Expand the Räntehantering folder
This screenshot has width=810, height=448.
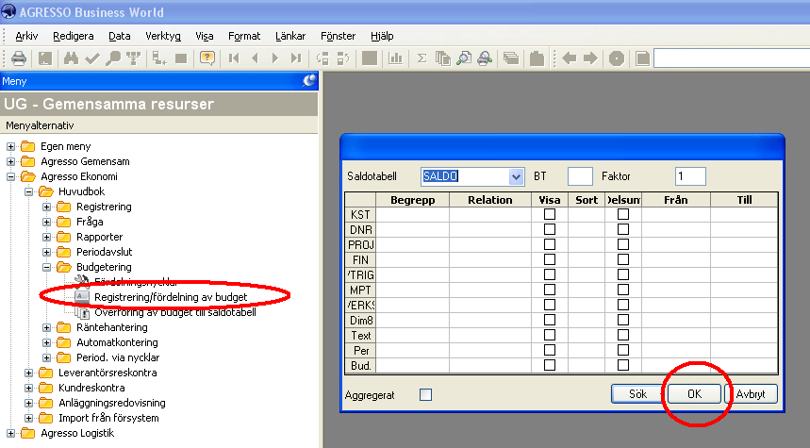(x=46, y=327)
